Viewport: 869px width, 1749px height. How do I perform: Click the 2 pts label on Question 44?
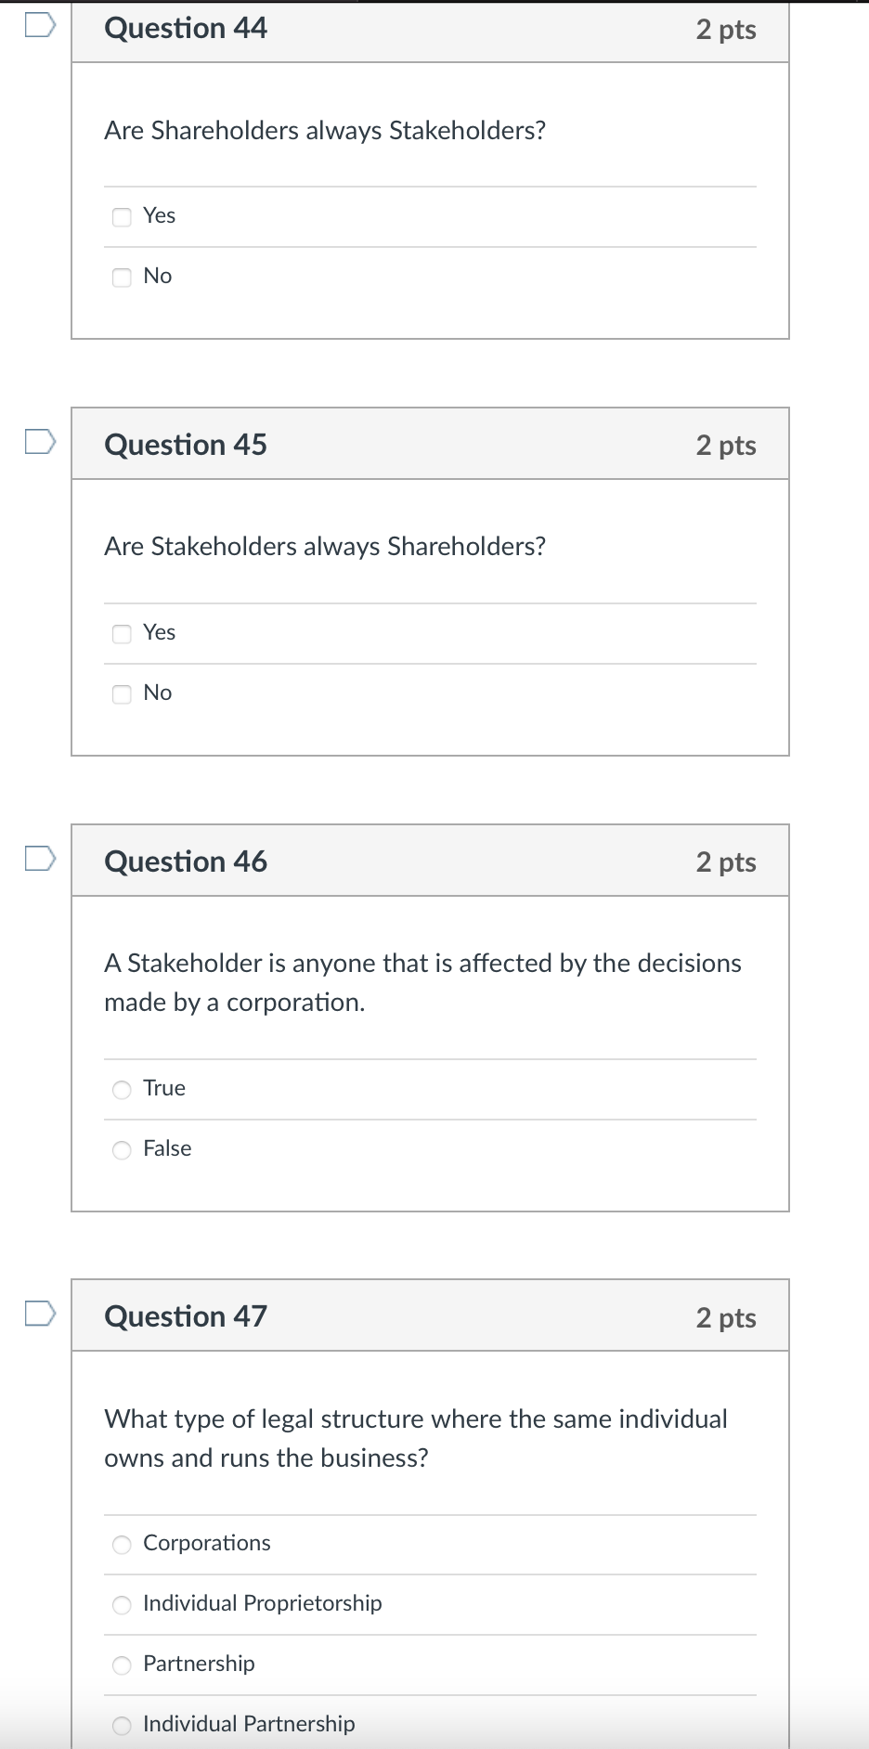click(x=727, y=30)
